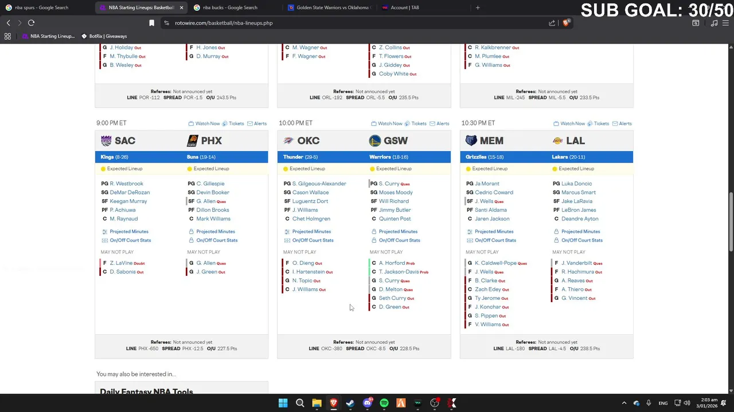Reload the page with the refresh icon
Screen dimensions: 734x412
pyautogui.click(x=31, y=23)
